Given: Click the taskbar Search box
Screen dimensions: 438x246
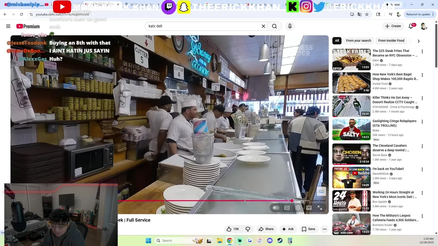Looking at the screenshot, I should [x=179, y=241].
